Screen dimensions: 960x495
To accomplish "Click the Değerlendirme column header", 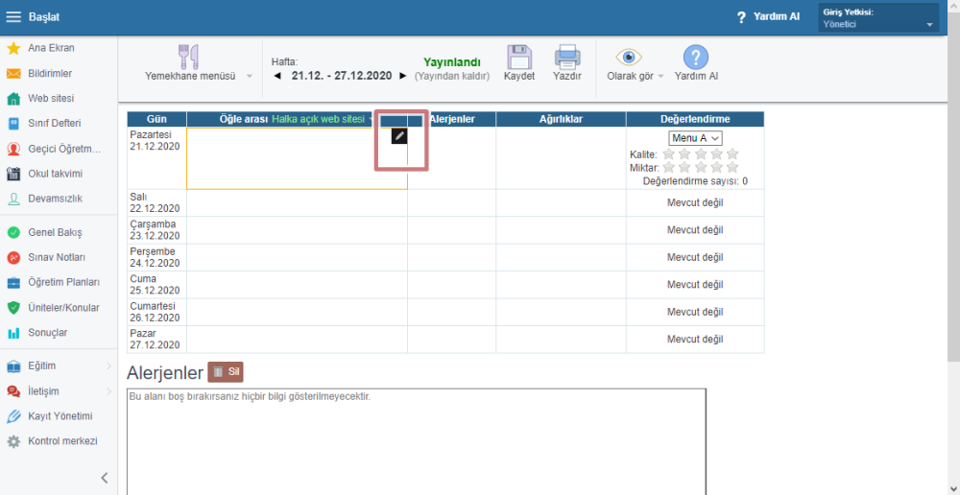I will click(695, 119).
